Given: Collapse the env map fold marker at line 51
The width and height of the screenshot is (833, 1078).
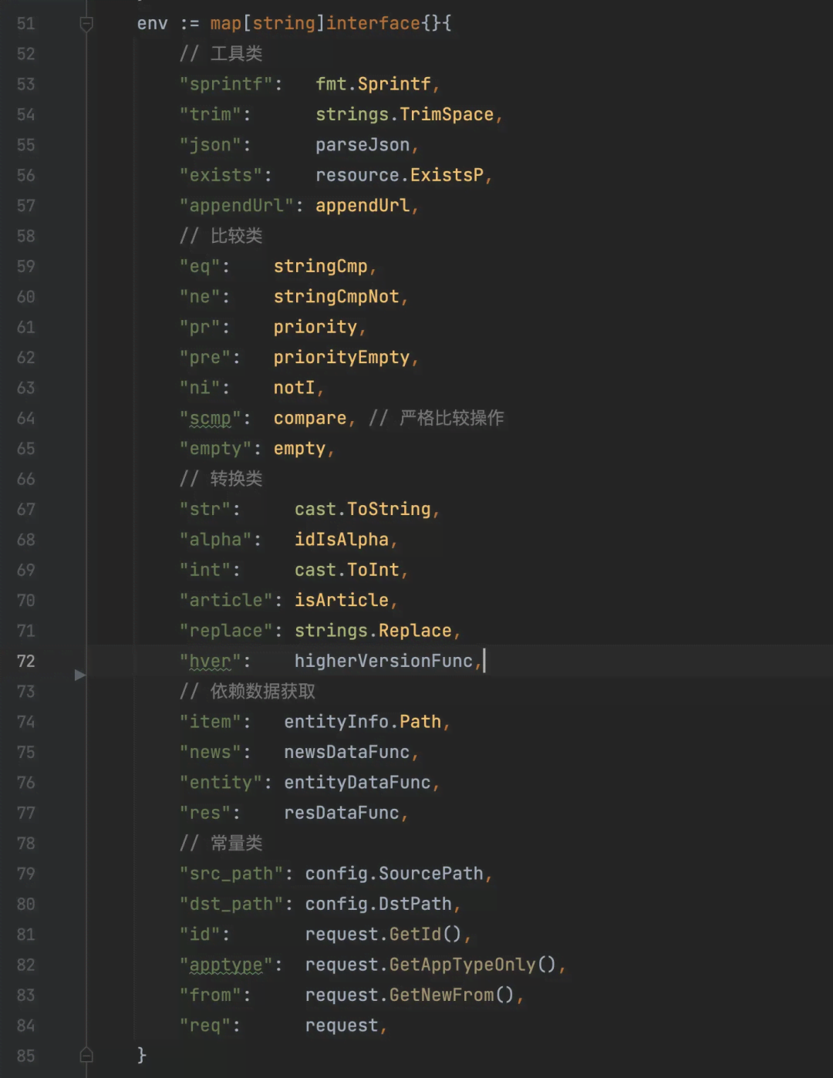Looking at the screenshot, I should coord(86,24).
